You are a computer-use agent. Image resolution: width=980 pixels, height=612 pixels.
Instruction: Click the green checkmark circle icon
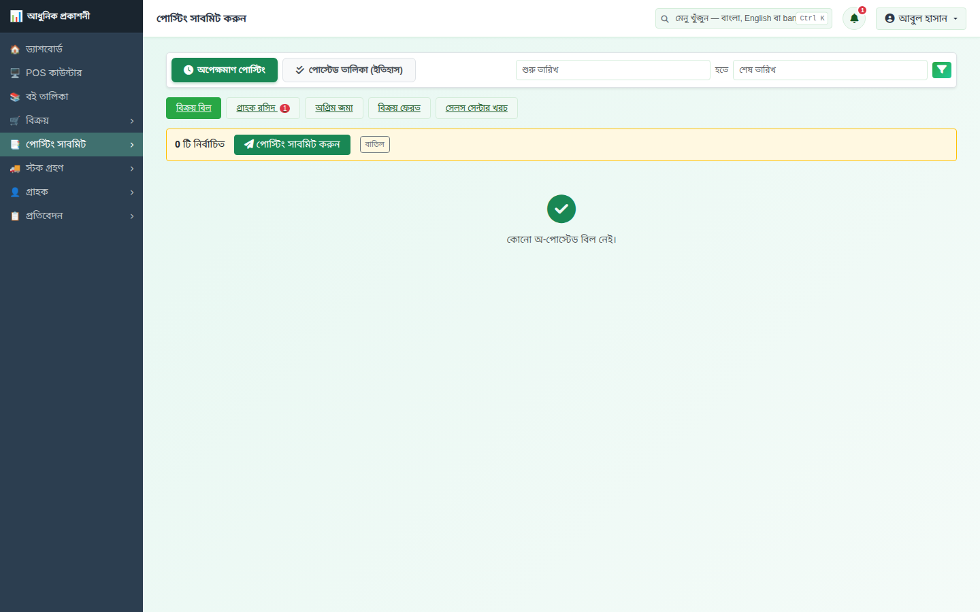(x=561, y=209)
